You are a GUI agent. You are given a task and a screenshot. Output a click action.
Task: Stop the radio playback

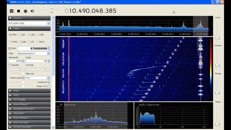point(18,11)
